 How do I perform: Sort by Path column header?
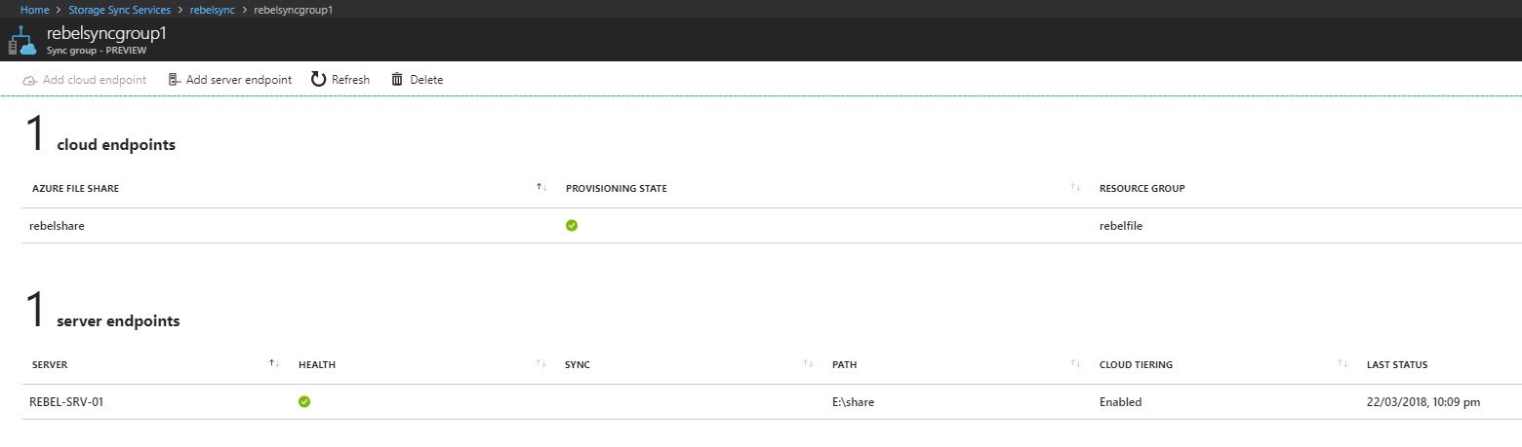[844, 364]
